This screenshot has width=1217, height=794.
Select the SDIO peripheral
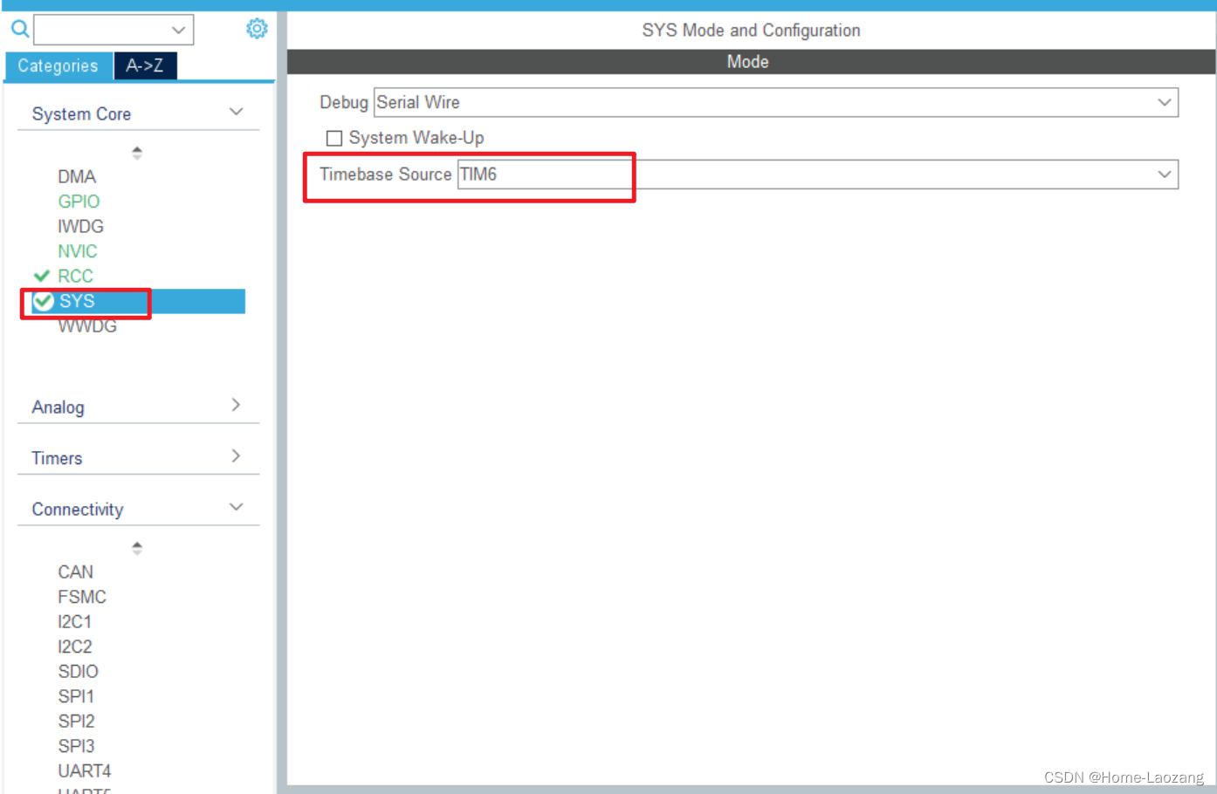(x=78, y=671)
